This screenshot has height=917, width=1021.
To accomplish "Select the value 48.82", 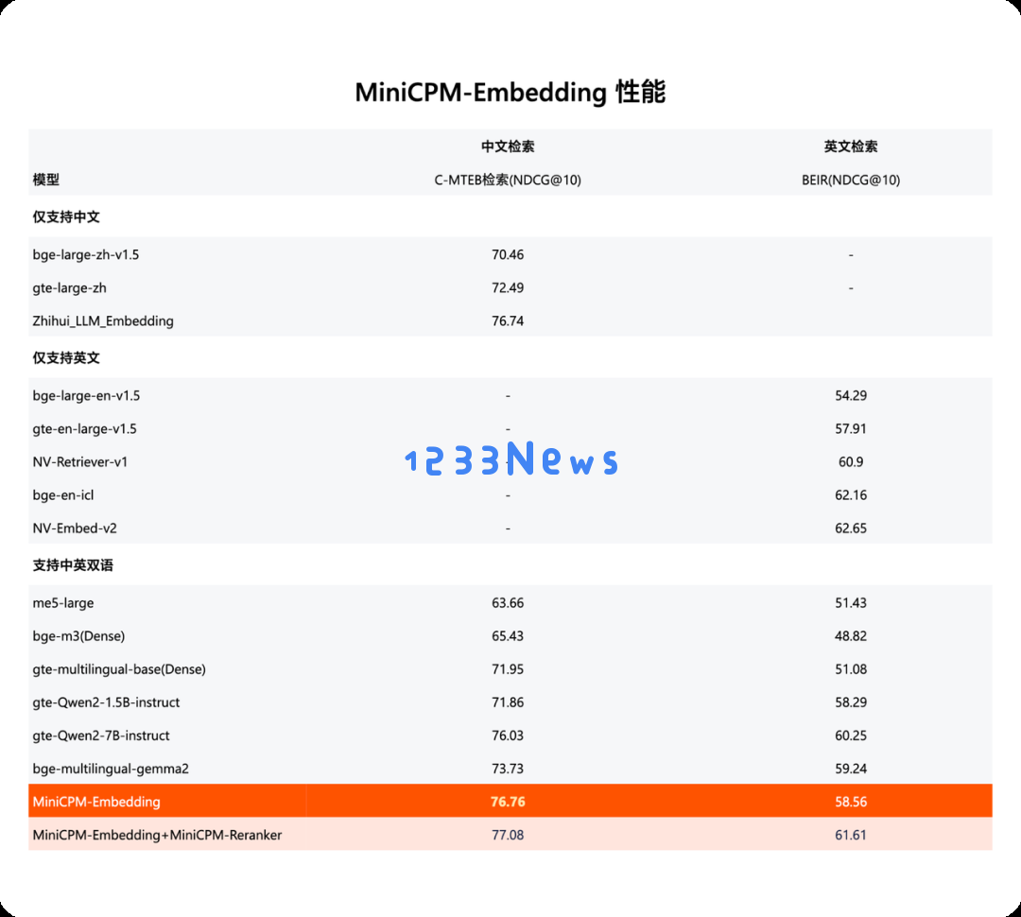I will [x=851, y=635].
